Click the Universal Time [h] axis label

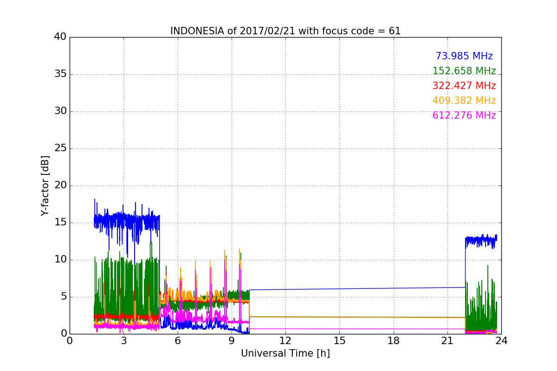(285, 353)
